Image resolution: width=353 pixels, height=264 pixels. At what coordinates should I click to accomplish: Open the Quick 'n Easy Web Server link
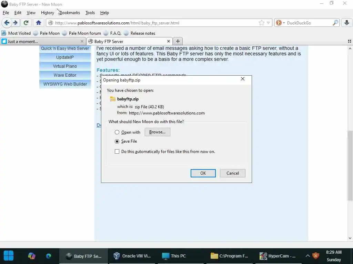[65, 48]
